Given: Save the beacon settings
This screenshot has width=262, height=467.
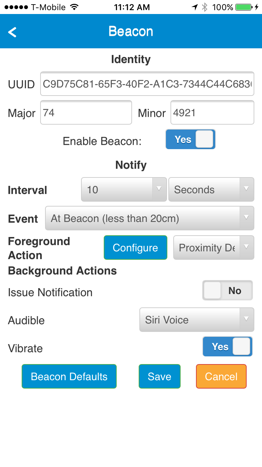Looking at the screenshot, I should point(160,377).
